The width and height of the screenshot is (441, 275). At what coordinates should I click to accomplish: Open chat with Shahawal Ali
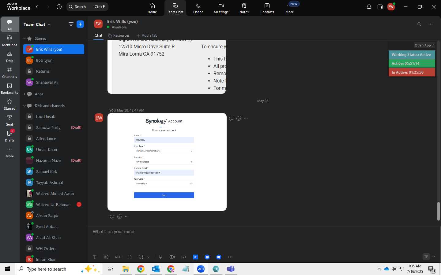[x=54, y=82]
